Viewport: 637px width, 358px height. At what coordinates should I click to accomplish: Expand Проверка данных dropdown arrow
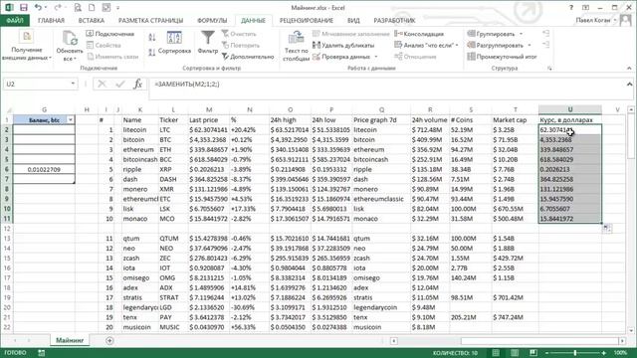click(376, 57)
